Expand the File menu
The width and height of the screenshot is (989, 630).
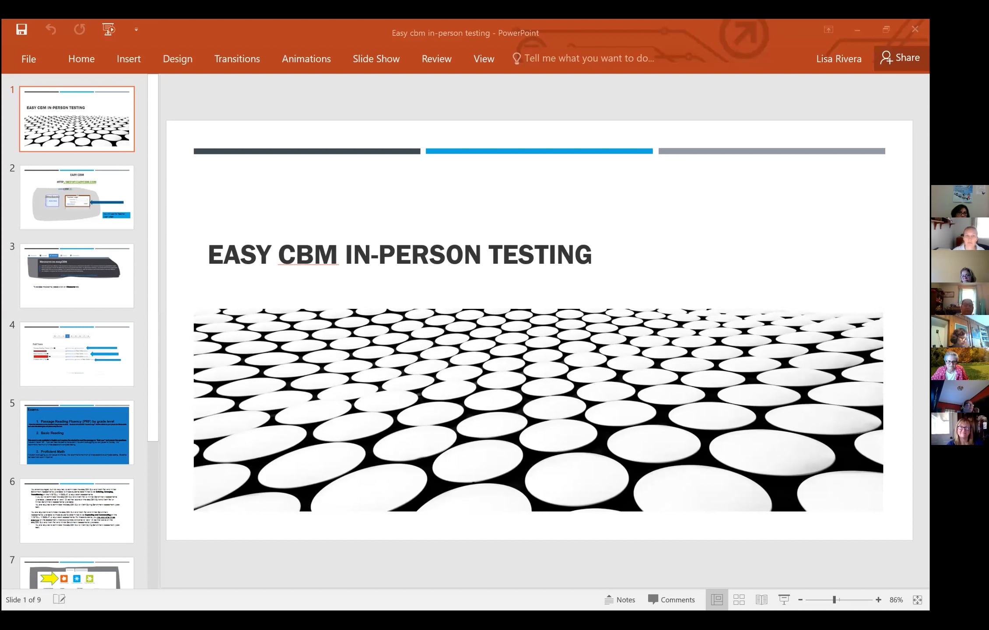pos(29,59)
